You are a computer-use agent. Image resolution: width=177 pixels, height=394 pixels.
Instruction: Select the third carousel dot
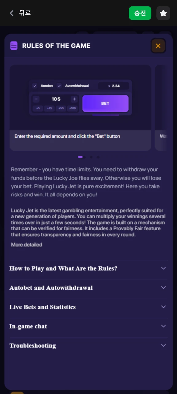(x=98, y=157)
